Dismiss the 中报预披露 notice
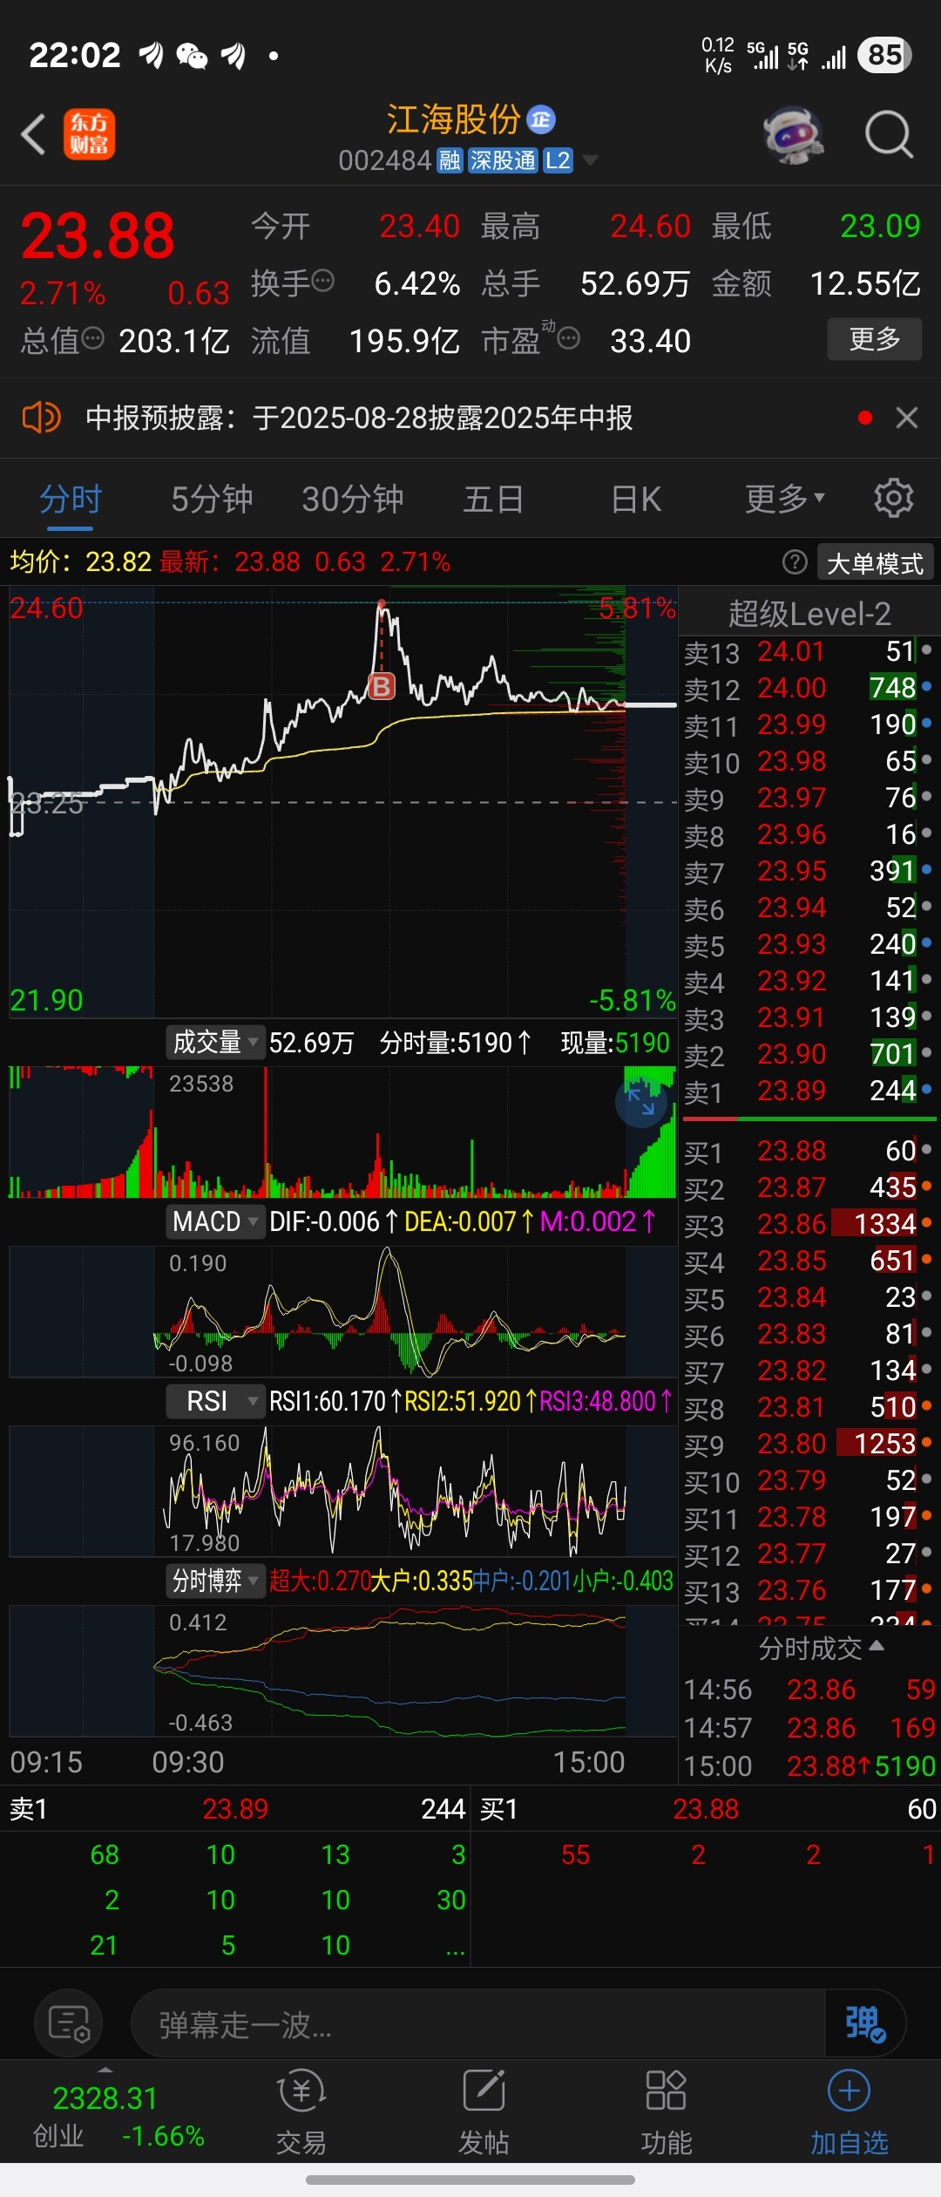 907,418
